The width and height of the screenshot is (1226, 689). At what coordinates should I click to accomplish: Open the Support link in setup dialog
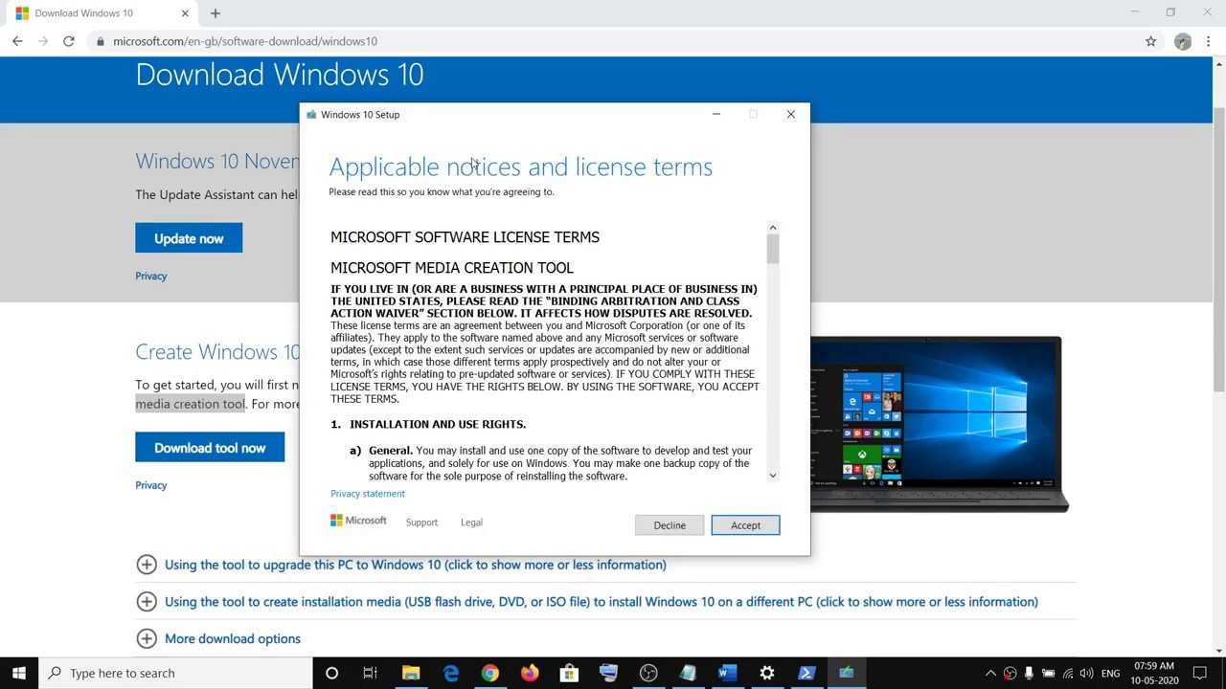(x=421, y=522)
